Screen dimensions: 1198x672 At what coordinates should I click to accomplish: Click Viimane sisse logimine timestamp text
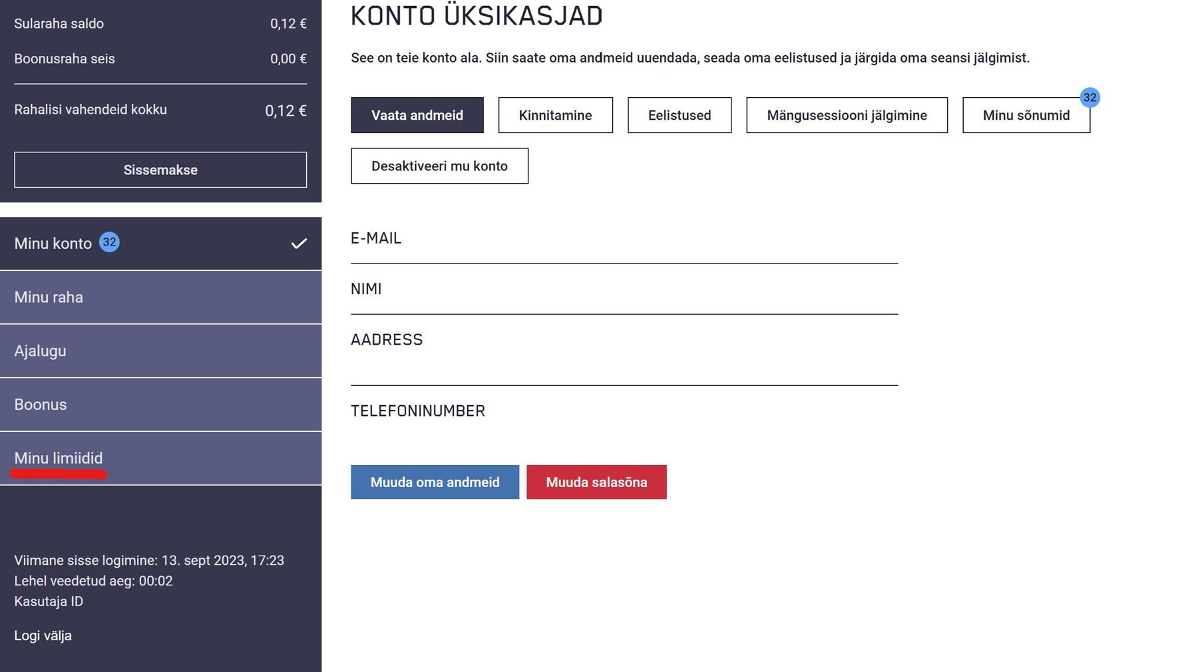pyautogui.click(x=149, y=560)
